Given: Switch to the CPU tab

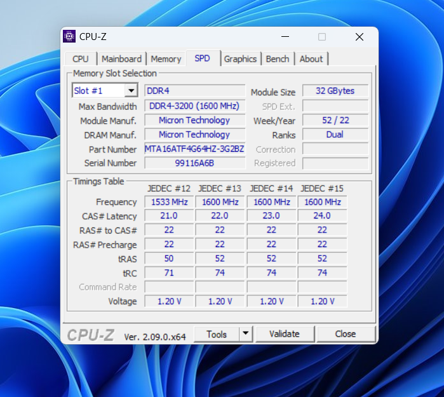Looking at the screenshot, I should (81, 59).
